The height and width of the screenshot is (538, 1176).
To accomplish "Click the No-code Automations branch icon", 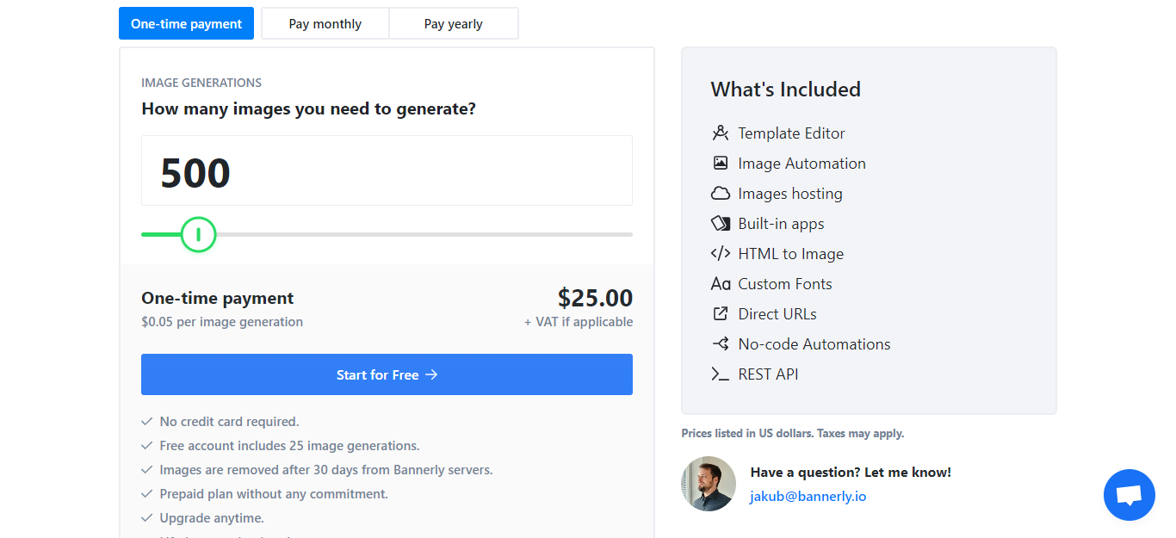I will 721,344.
